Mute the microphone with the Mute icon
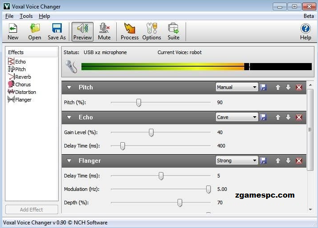This screenshot has width=318, height=228. [104, 31]
